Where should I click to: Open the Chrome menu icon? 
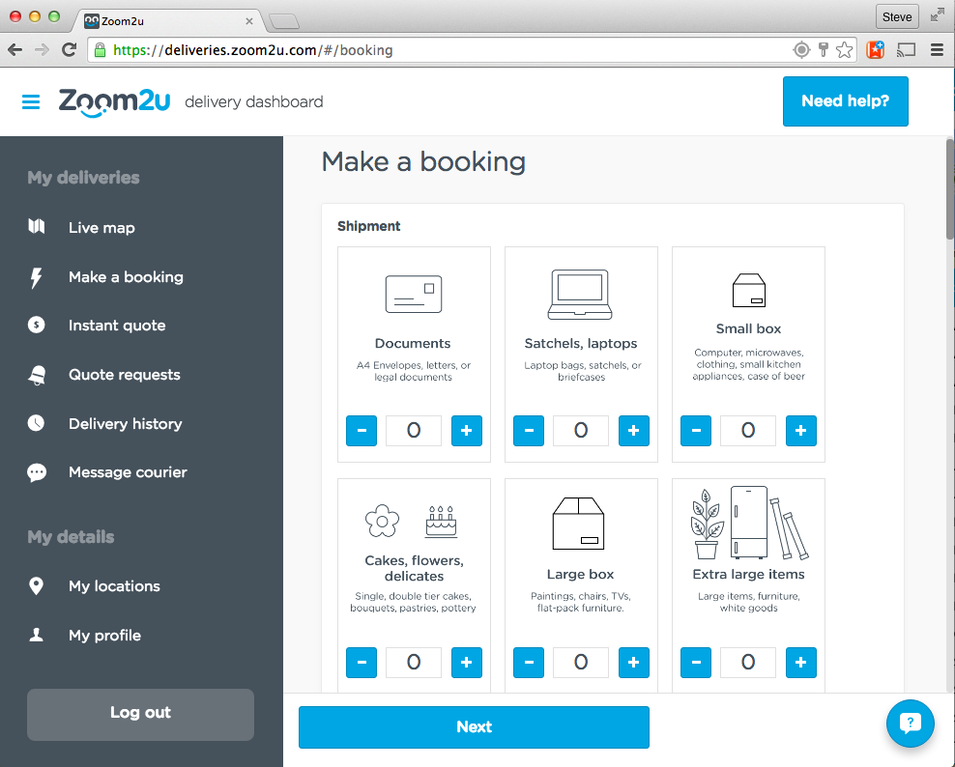(x=938, y=50)
